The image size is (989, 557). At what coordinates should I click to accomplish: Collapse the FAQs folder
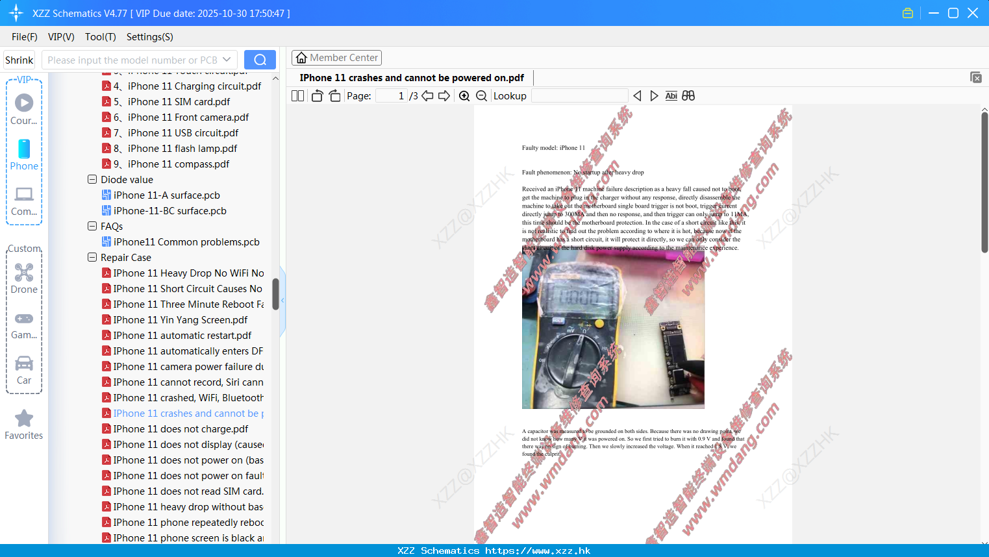coord(92,227)
